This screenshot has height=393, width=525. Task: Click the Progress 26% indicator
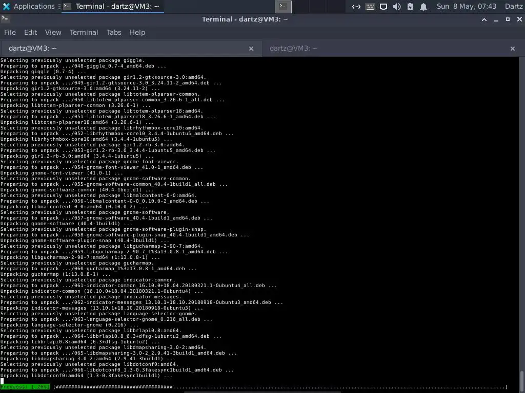click(25, 387)
